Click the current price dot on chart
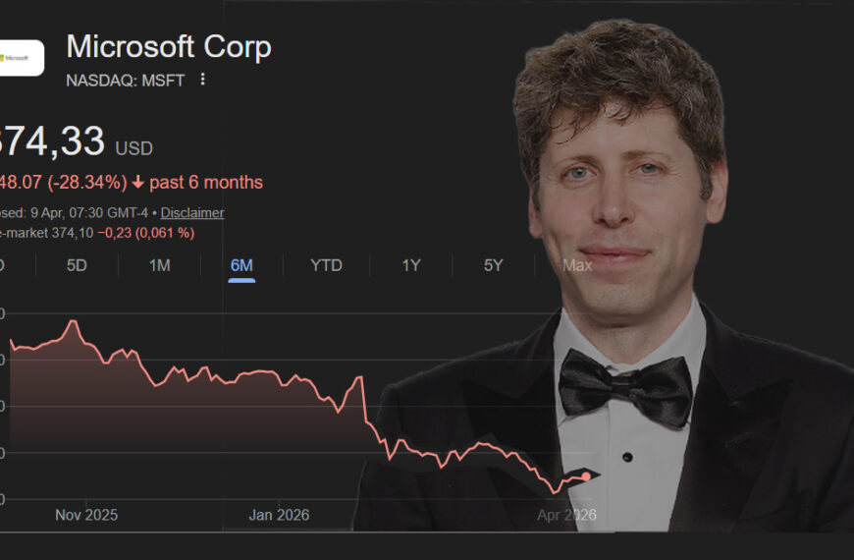The height and width of the screenshot is (560, 854). 587,476
